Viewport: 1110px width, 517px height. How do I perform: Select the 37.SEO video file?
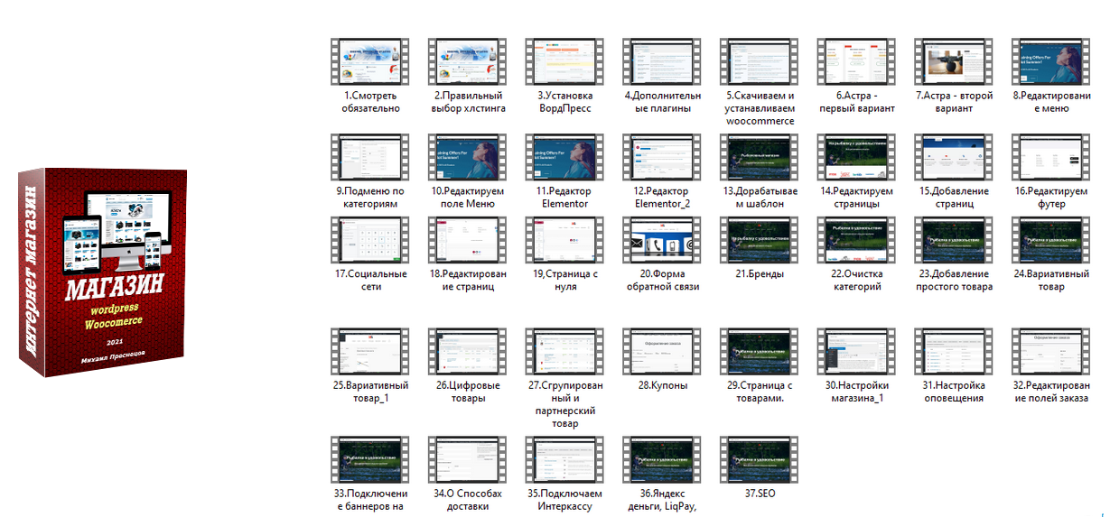(759, 461)
